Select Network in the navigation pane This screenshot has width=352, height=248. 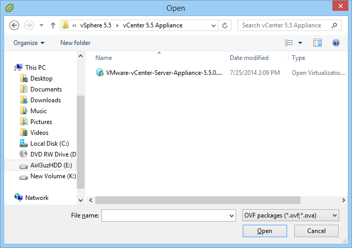(37, 197)
